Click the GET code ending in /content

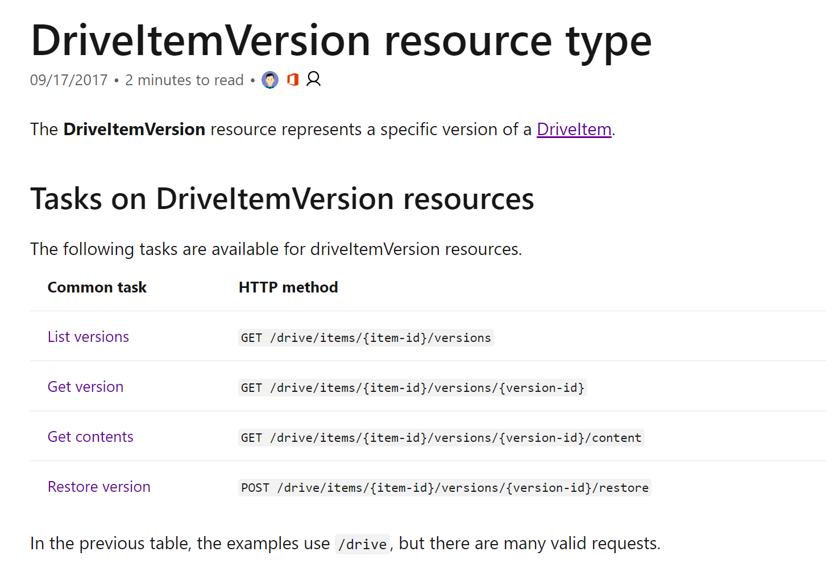[441, 438]
